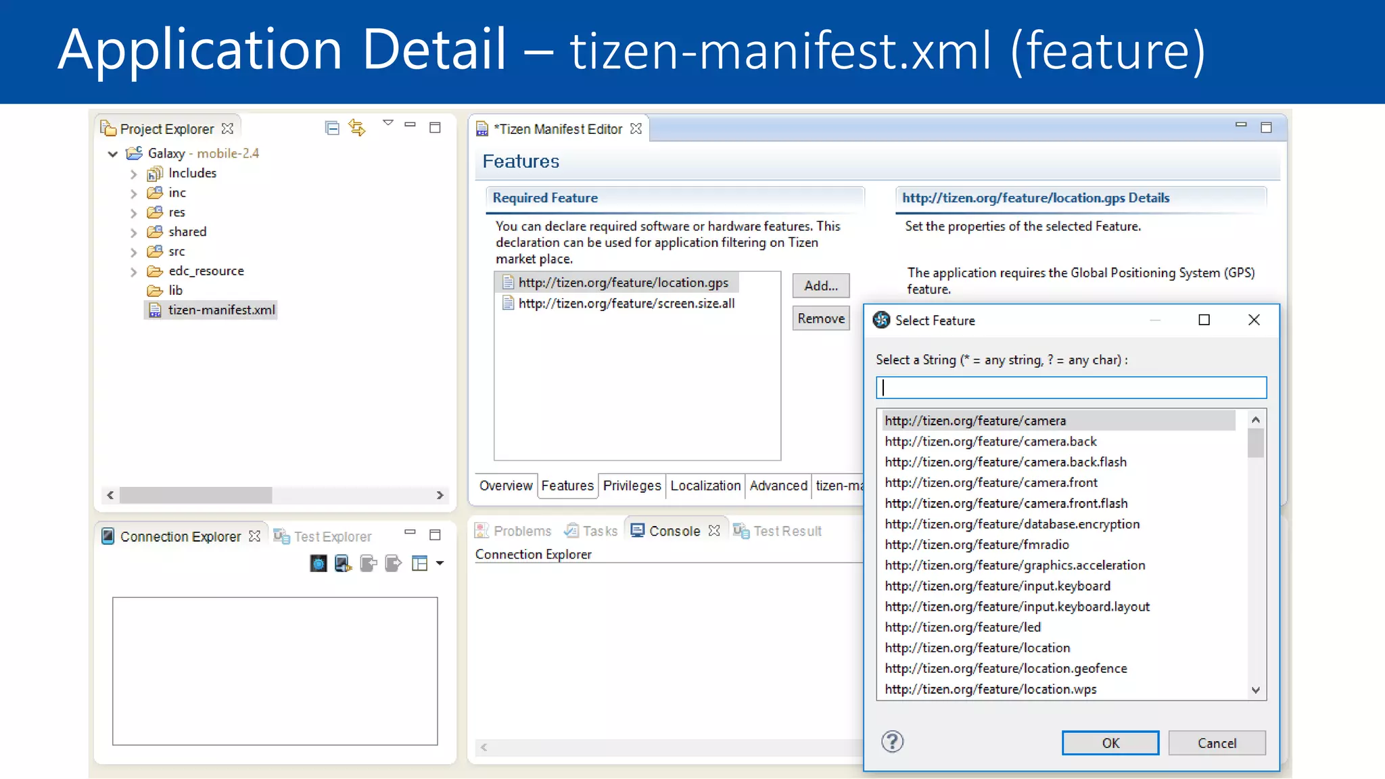Click the Test Explorer tab icon
1385x779 pixels.
tap(281, 536)
